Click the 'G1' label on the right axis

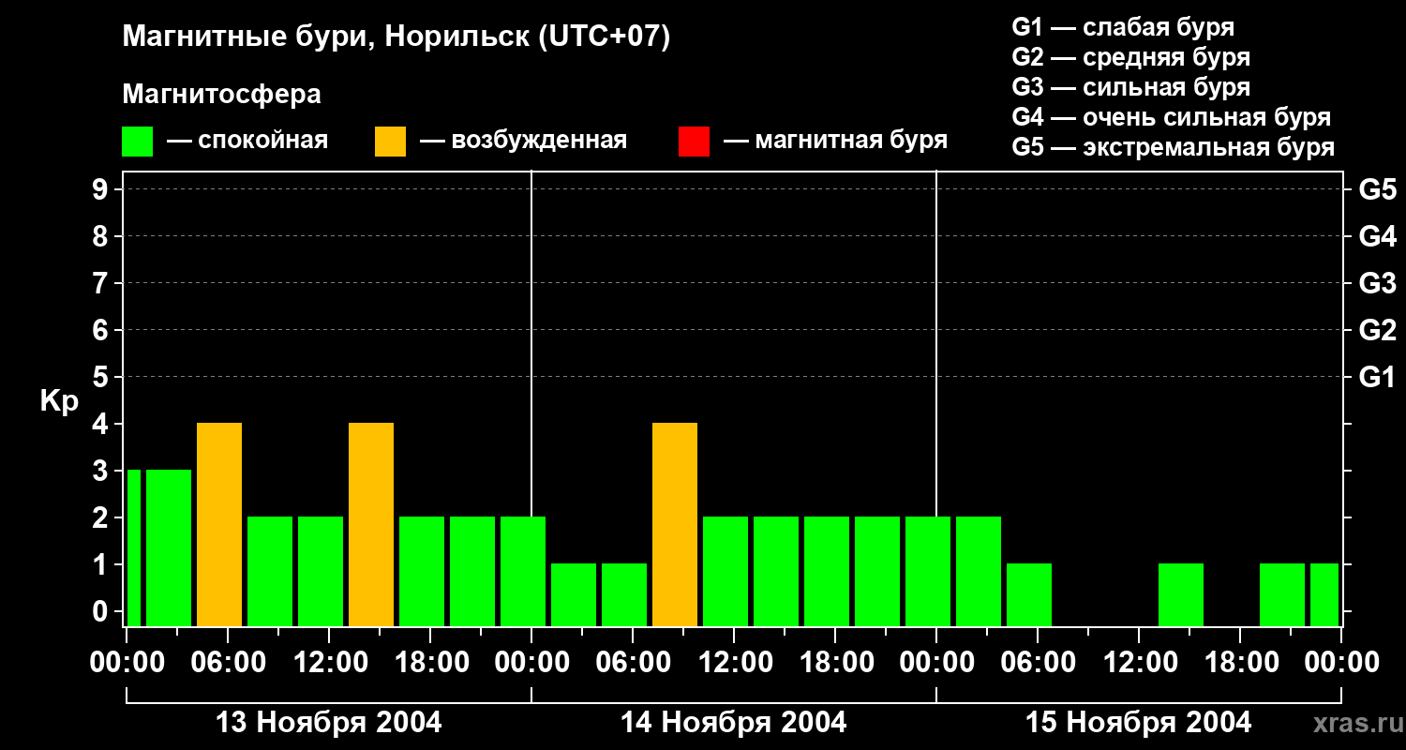tap(1377, 377)
